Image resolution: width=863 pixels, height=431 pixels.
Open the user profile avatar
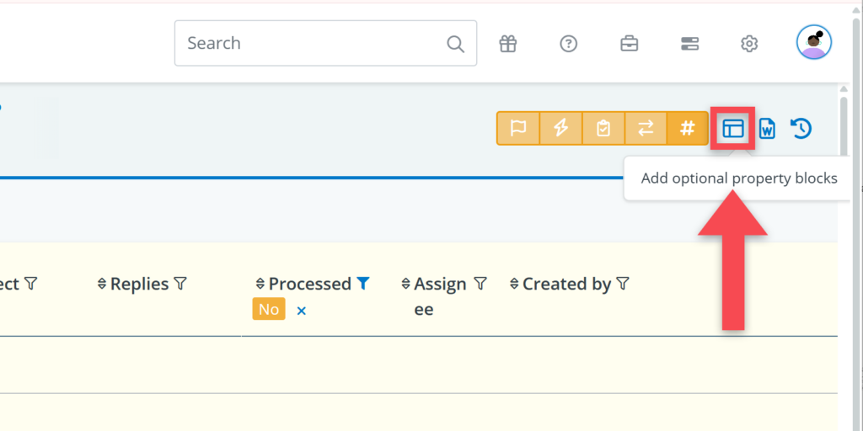813,42
